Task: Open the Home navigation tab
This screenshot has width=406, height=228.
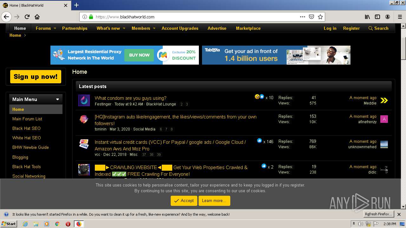Action: coord(20,28)
